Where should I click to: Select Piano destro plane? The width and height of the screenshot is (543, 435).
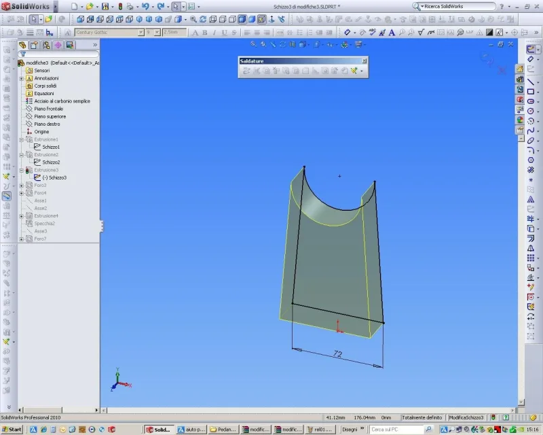coord(47,124)
